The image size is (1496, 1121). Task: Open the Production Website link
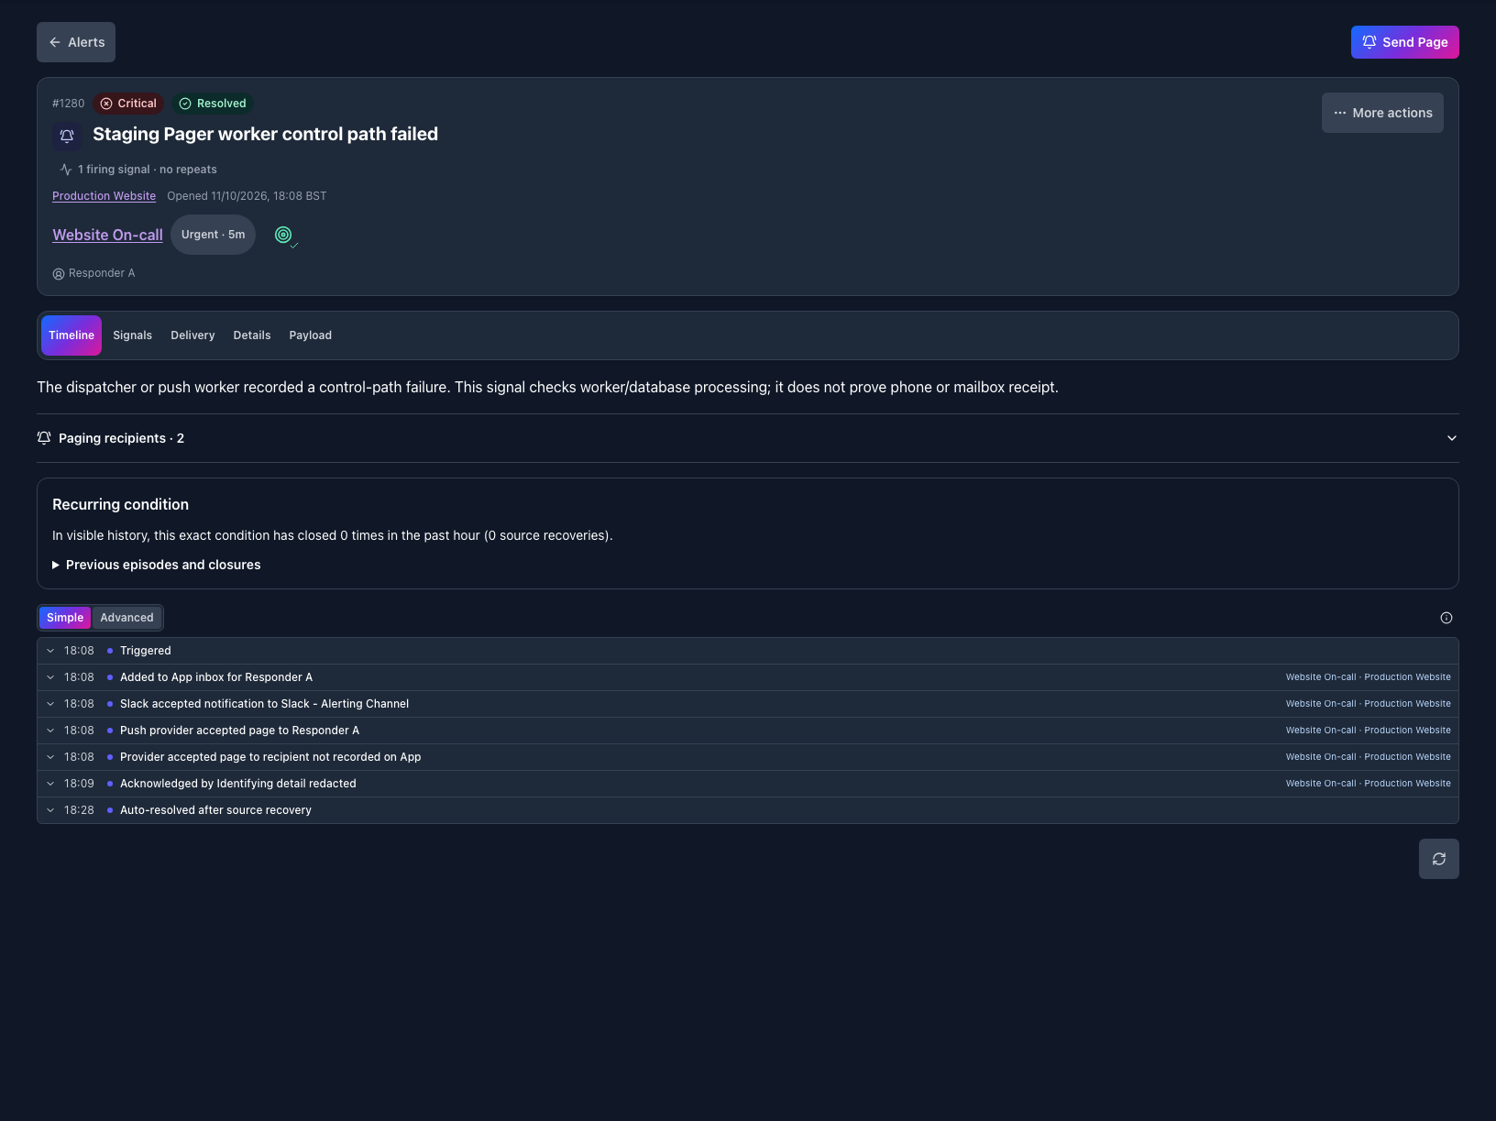click(x=104, y=196)
